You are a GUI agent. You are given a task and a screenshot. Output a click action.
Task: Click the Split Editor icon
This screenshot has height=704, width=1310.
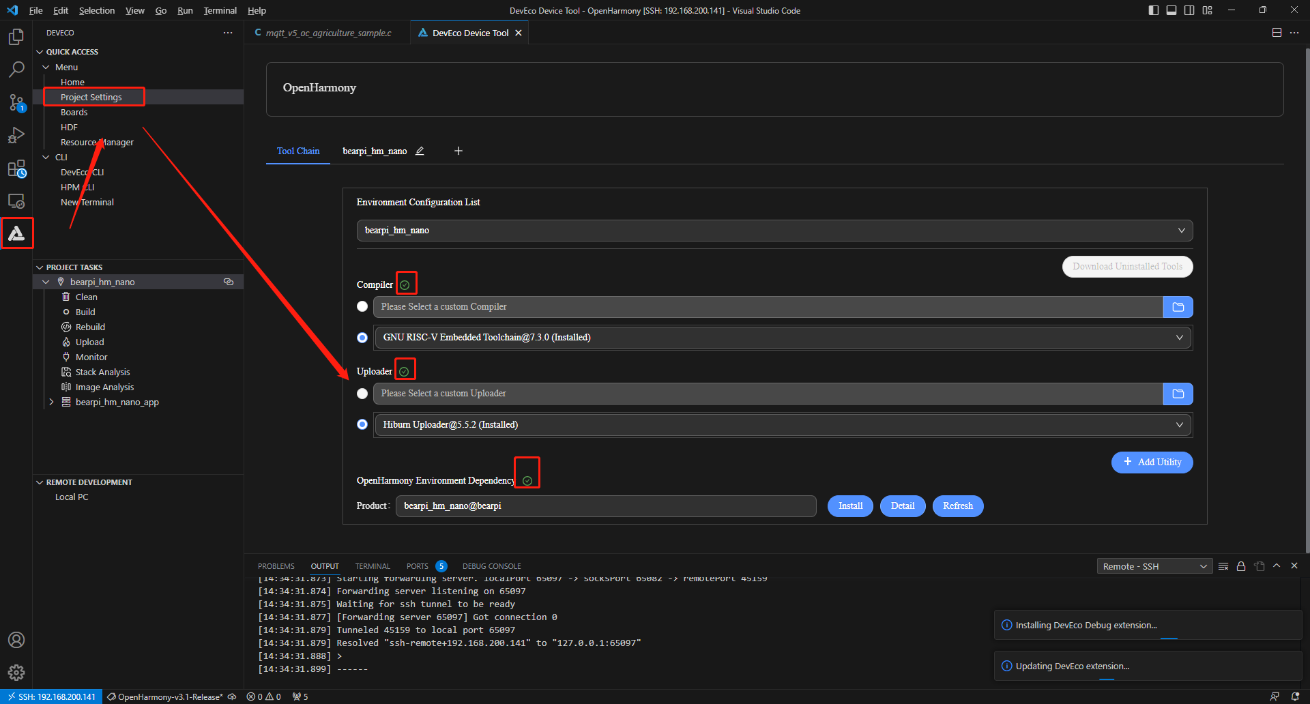[x=1277, y=33]
